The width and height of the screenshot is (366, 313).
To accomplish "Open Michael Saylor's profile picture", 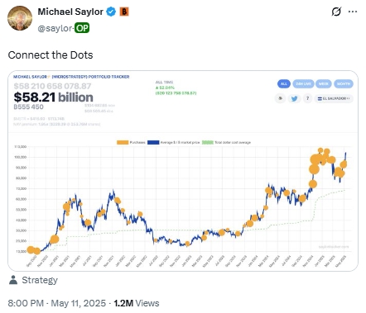I will 20,18.
